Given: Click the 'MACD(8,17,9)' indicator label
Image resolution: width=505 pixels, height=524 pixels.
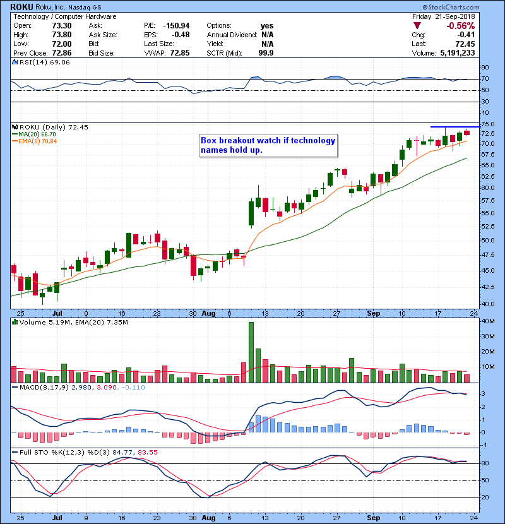Looking at the screenshot, I should click(x=44, y=388).
